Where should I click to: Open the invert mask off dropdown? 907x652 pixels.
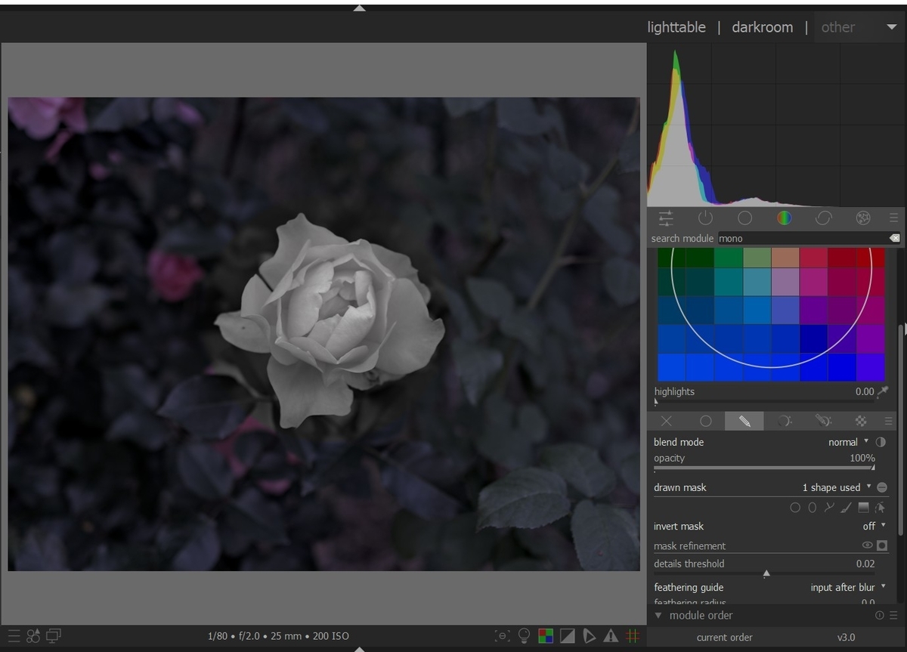(x=874, y=526)
